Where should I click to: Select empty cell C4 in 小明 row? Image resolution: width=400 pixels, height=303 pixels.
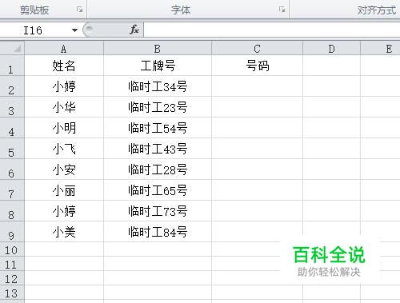pyautogui.click(x=257, y=128)
